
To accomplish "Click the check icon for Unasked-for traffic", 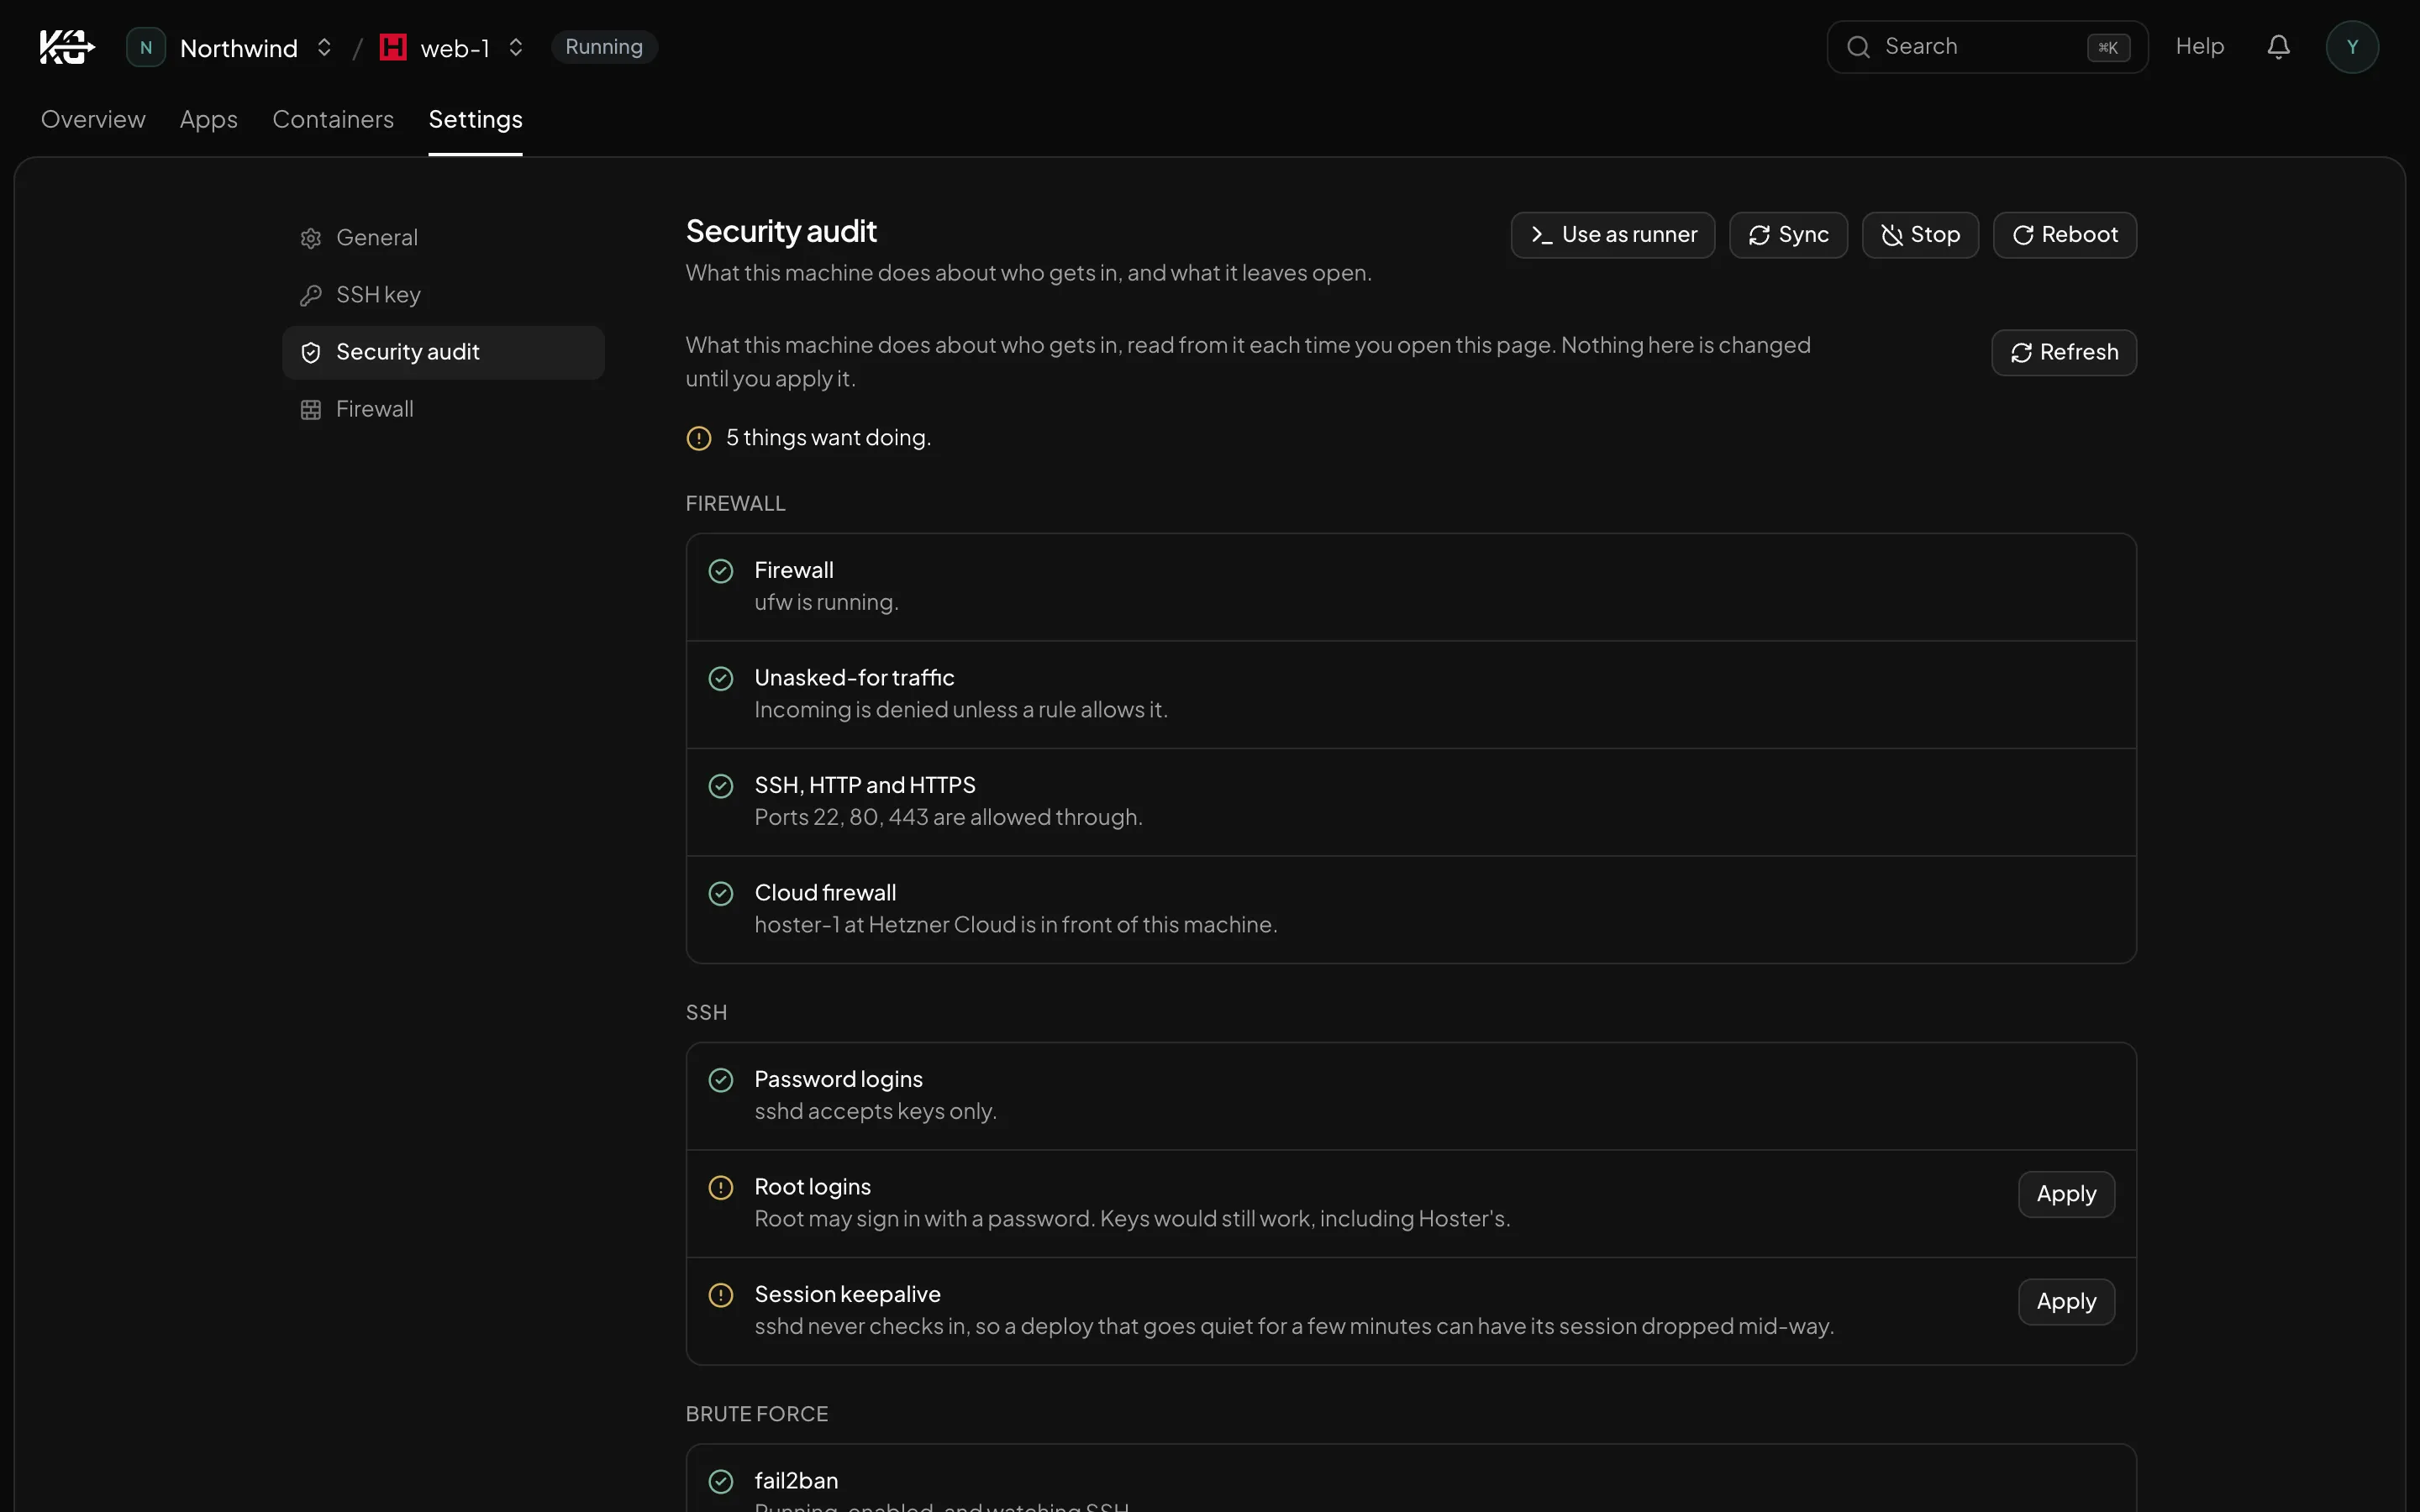I will tap(721, 678).
